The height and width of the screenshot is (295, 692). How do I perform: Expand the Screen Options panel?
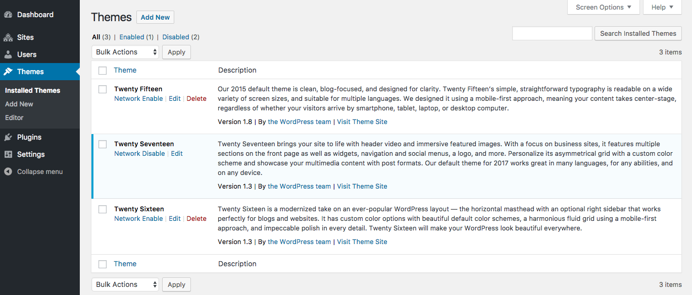(x=603, y=7)
